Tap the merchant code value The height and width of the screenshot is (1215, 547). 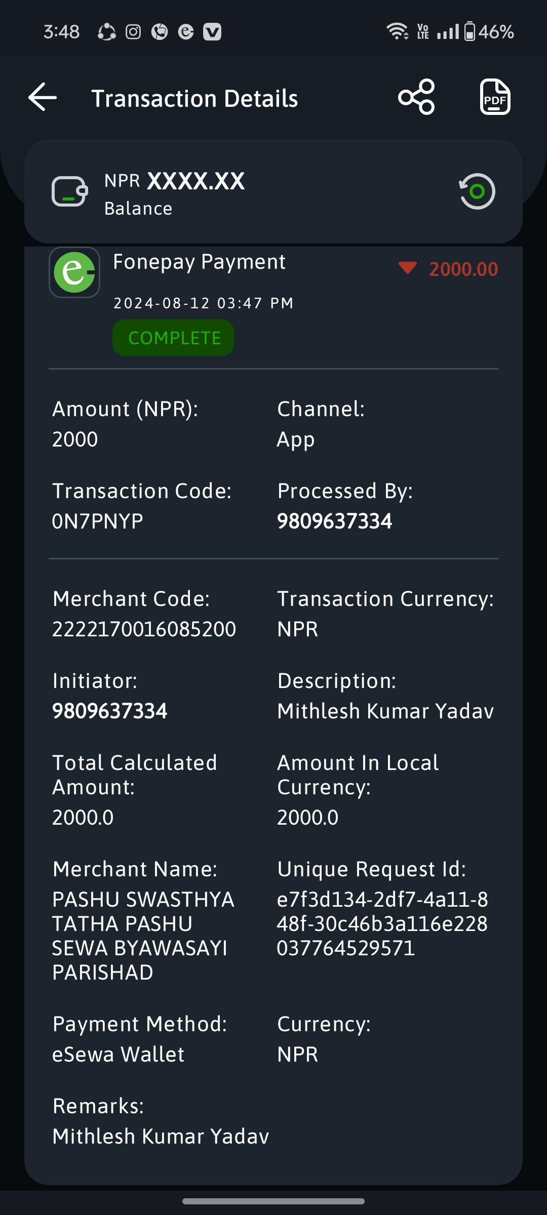pyautogui.click(x=144, y=629)
